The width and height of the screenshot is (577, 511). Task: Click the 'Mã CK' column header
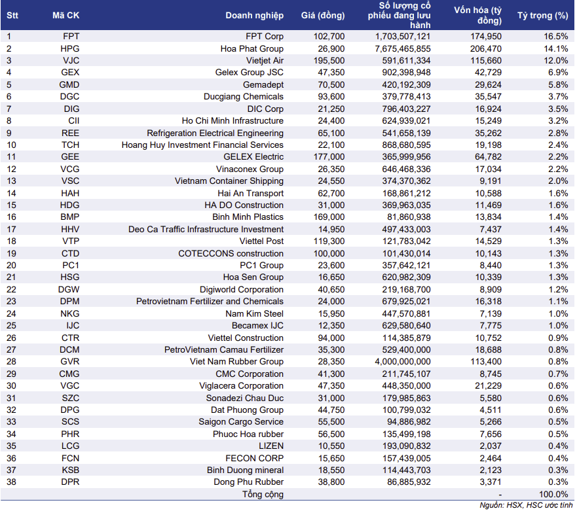65,15
